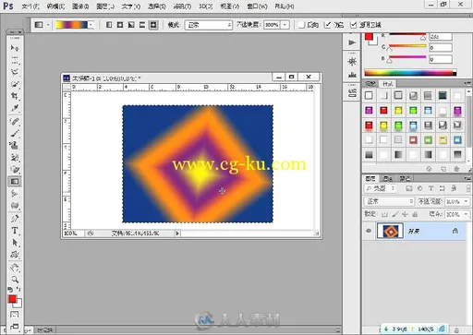Choose reflected gradient type
The height and width of the screenshot is (335, 473).
coord(142,25)
